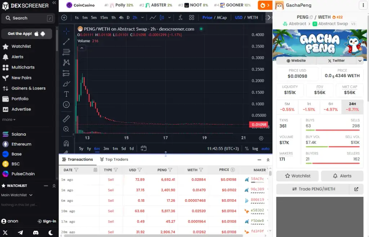Expand the timeframe interval dropdown arrow
The image size is (369, 237).
[x=142, y=17]
